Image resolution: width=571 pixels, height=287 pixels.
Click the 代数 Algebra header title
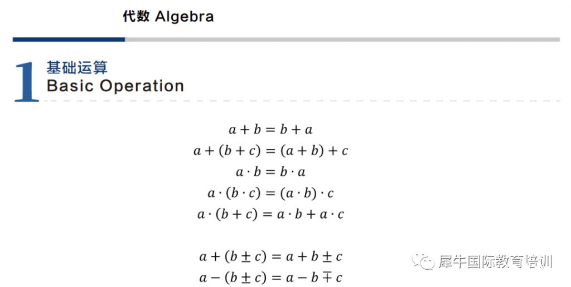168,16
